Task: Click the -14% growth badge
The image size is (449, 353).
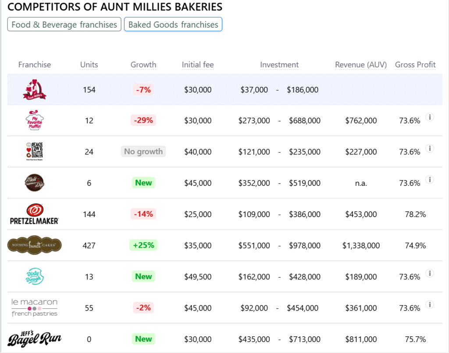Action: pos(143,214)
